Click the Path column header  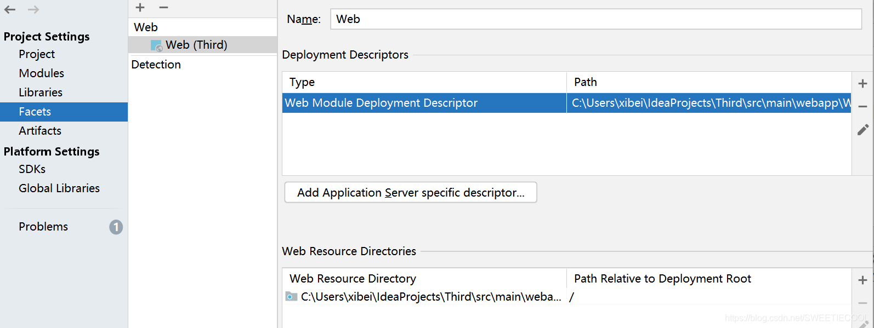click(x=709, y=82)
